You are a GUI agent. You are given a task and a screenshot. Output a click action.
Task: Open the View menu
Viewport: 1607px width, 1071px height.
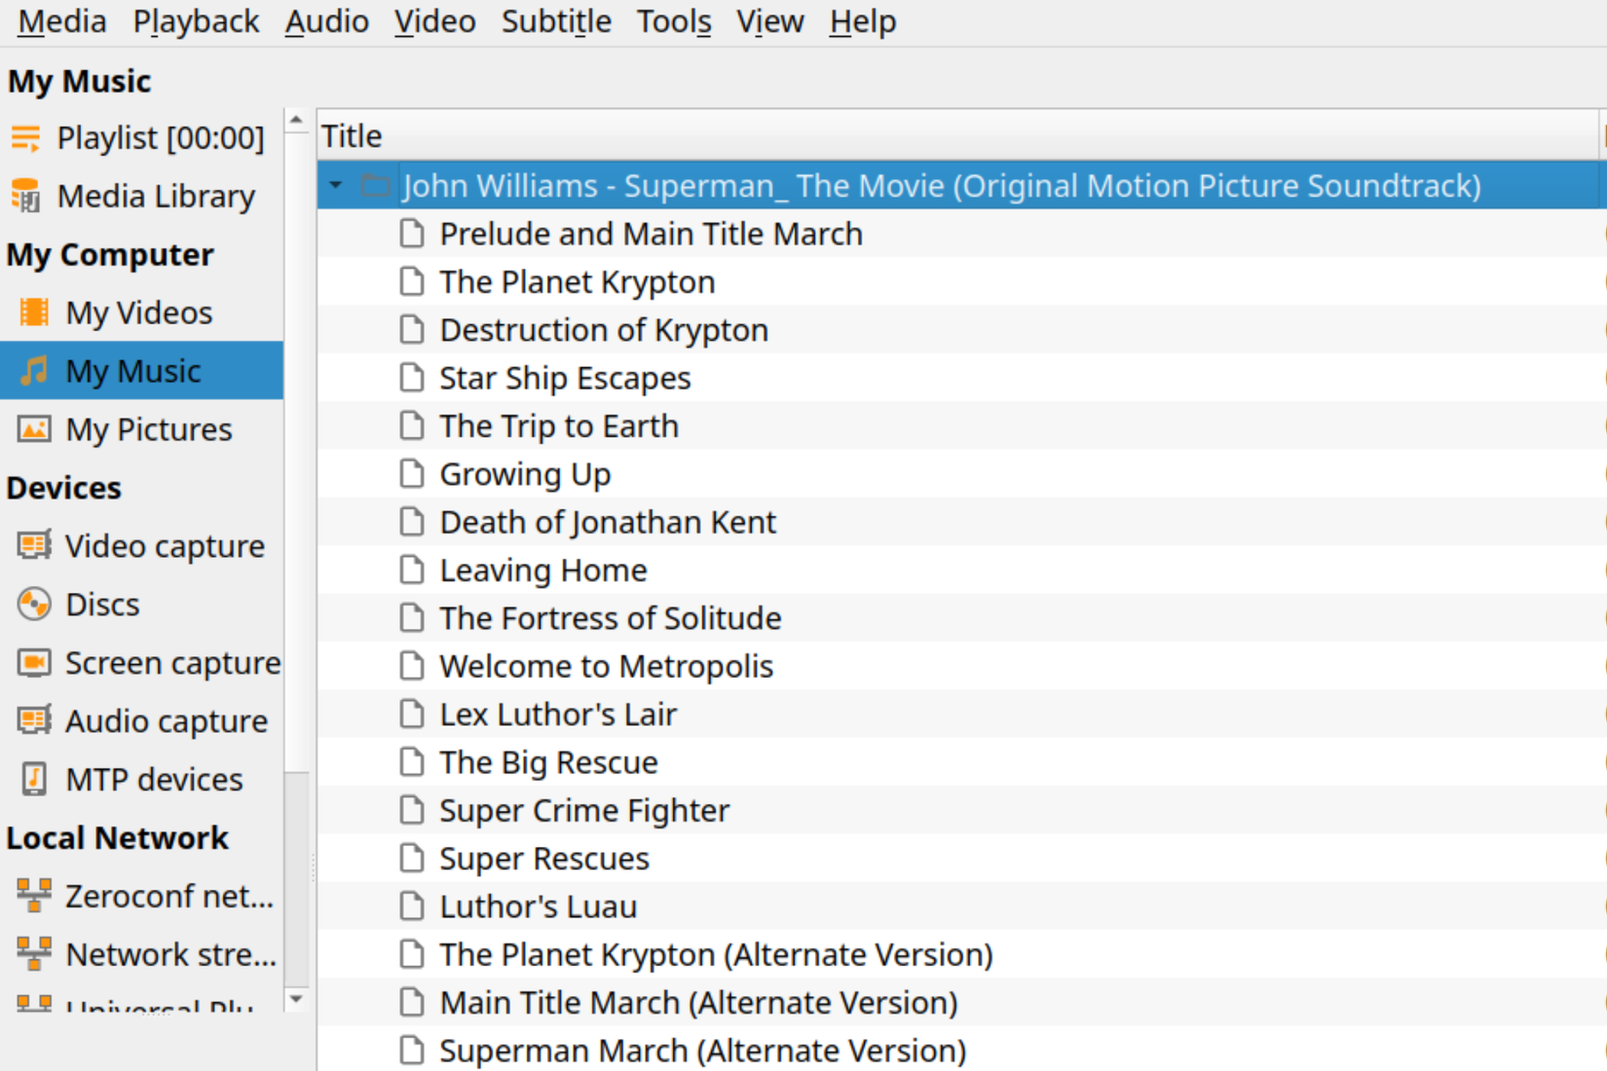click(769, 20)
